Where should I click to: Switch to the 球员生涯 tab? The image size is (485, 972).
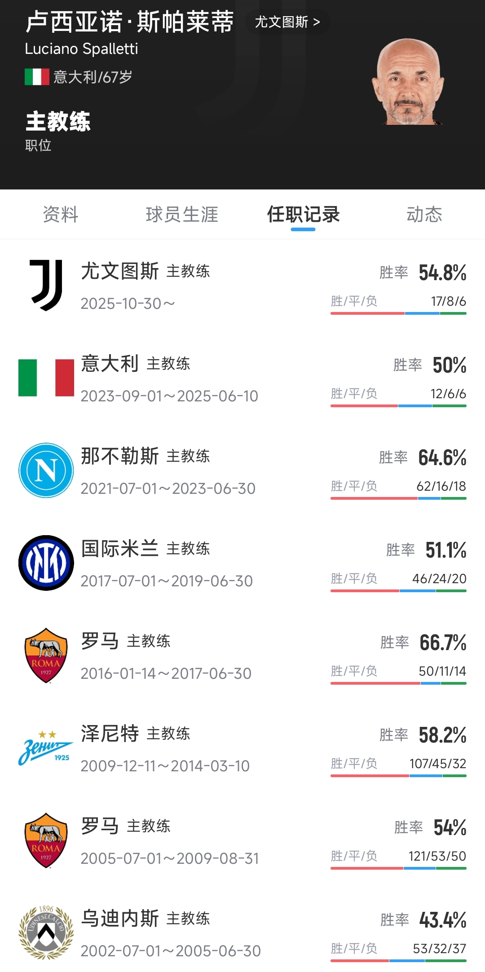182,215
